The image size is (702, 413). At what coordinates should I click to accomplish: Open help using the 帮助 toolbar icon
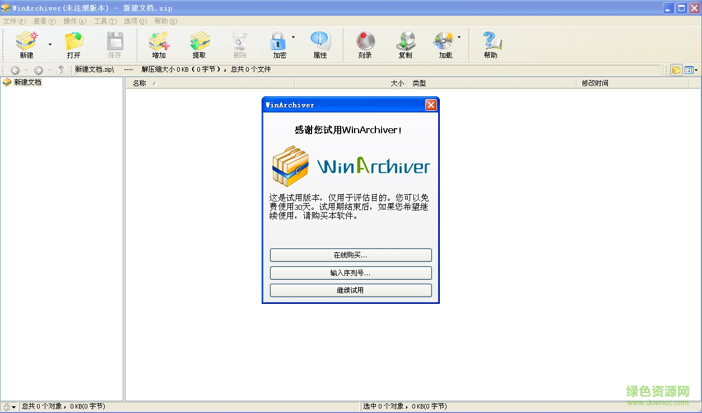click(491, 45)
